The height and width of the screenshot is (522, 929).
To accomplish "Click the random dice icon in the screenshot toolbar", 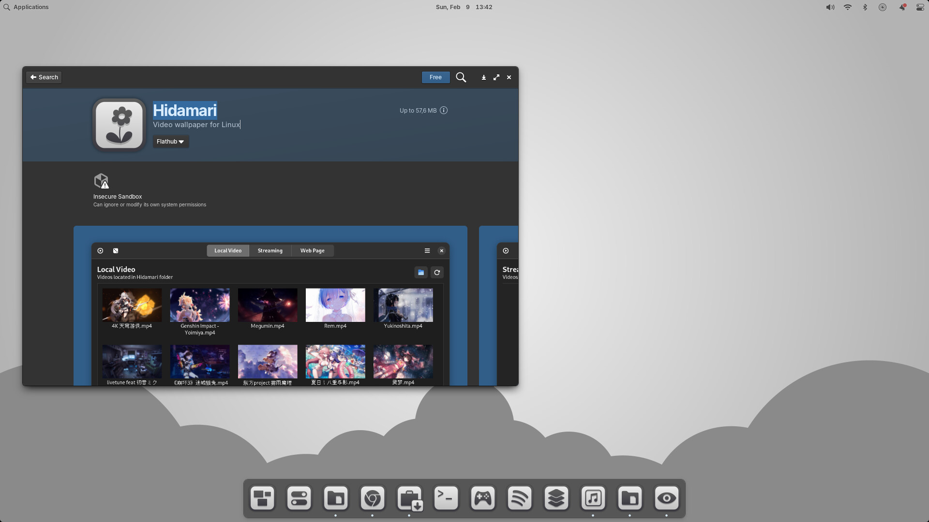I will click(116, 251).
